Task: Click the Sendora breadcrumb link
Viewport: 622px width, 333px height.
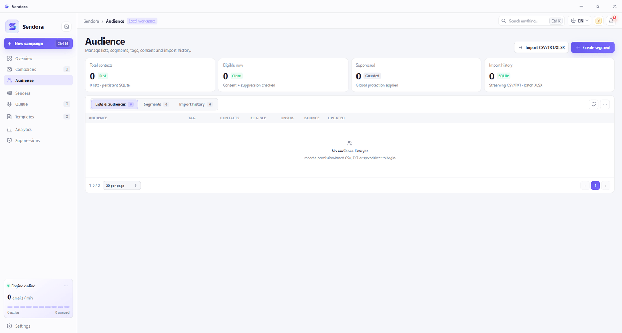Action: pyautogui.click(x=91, y=21)
